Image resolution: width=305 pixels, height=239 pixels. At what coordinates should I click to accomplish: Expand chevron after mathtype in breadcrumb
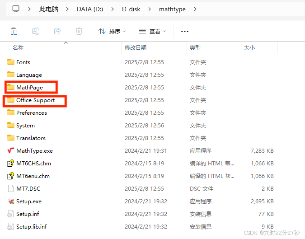click(x=195, y=9)
